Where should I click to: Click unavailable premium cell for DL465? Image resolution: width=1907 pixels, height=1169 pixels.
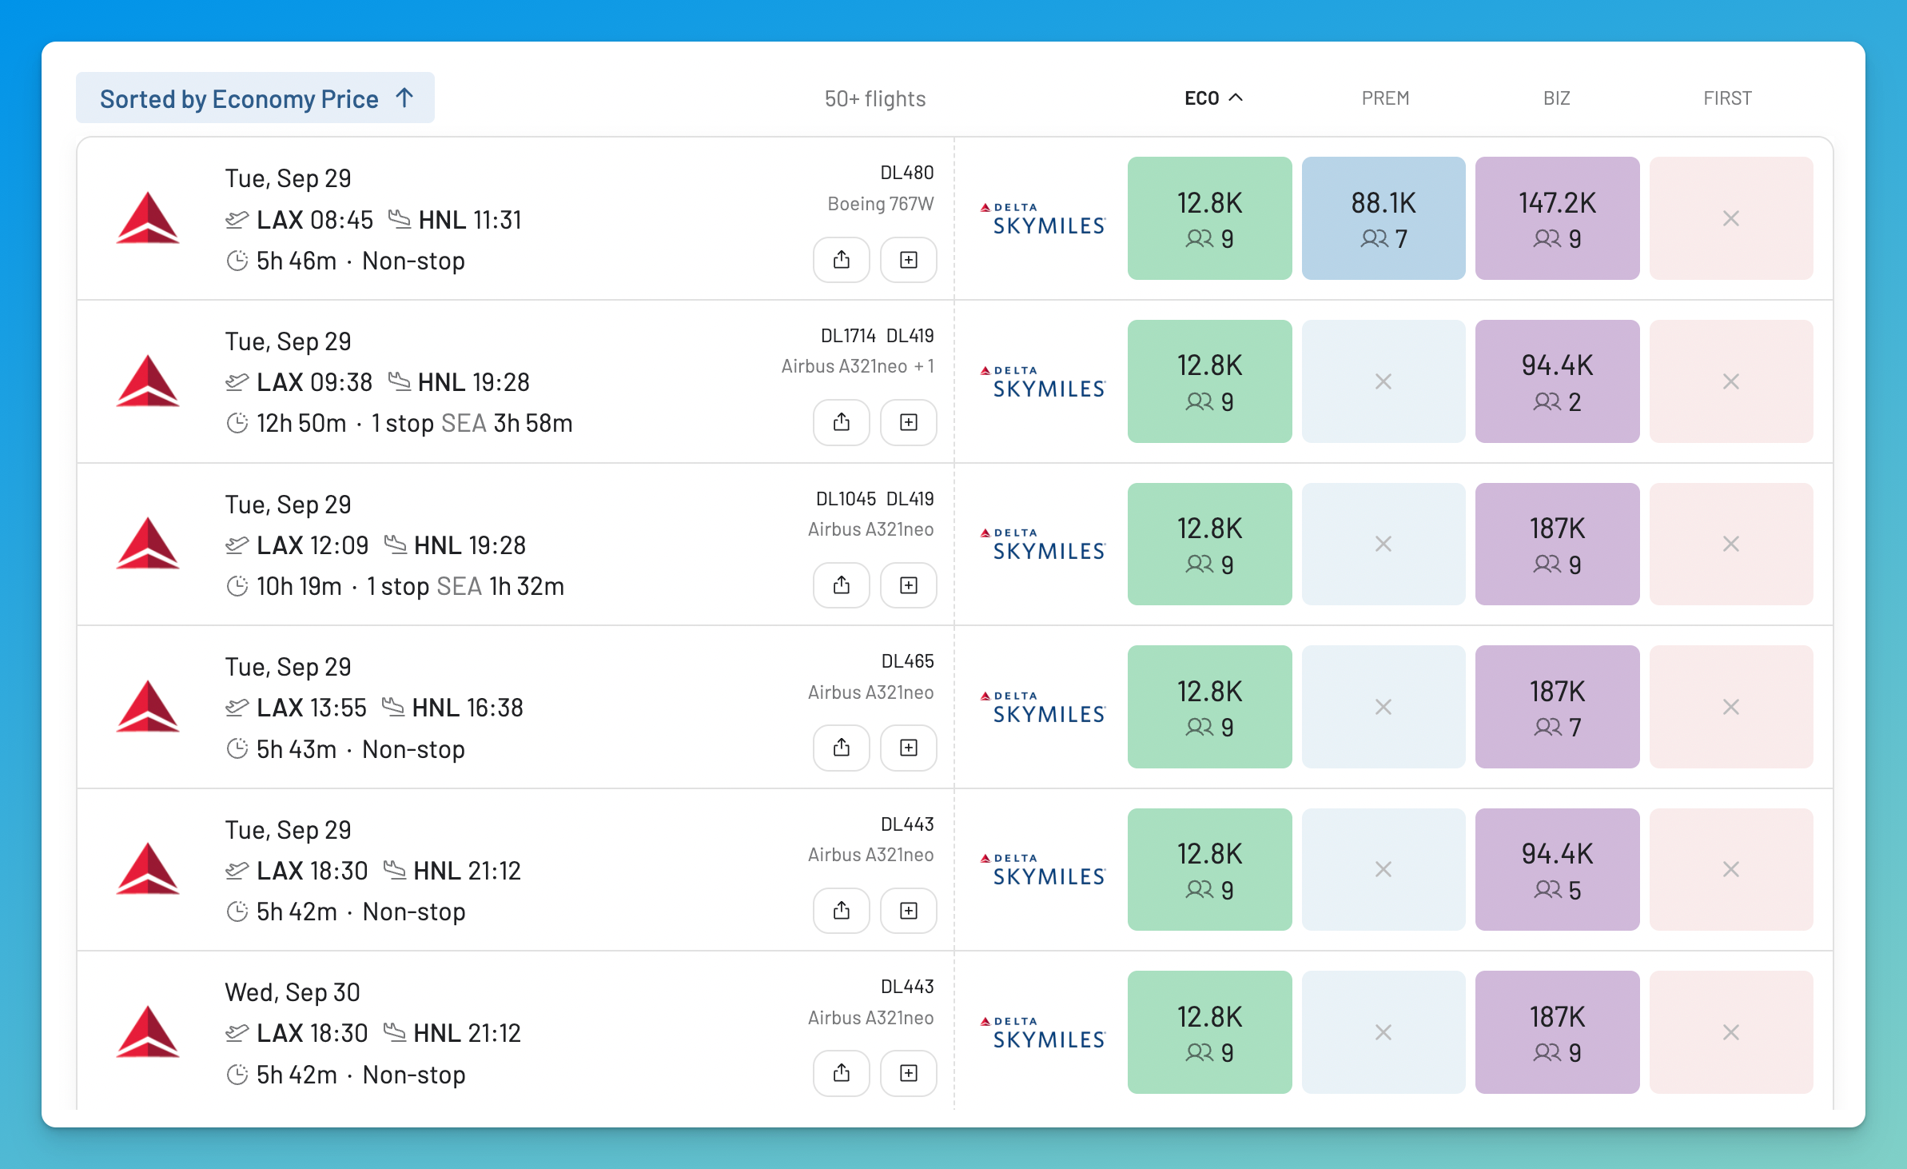click(1383, 707)
